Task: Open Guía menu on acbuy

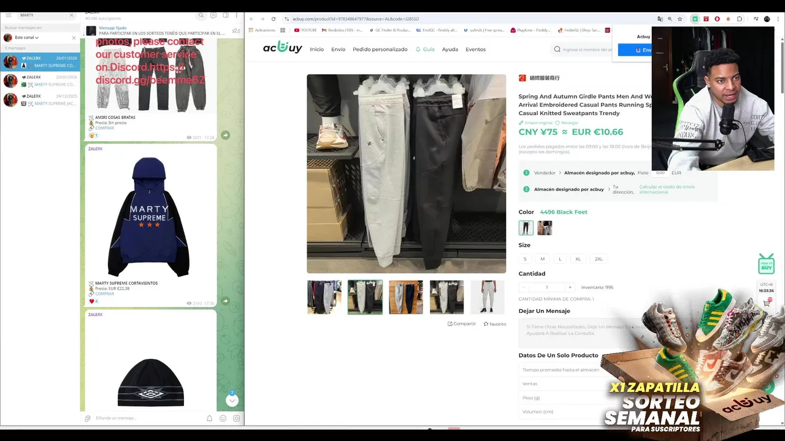Action: click(x=425, y=49)
